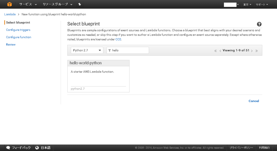This screenshot has width=277, height=151.
Task: Go to next page of blueprints
Action: tap(252, 51)
